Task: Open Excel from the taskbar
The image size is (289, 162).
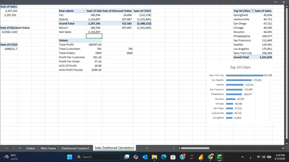Action: click(x=219, y=157)
